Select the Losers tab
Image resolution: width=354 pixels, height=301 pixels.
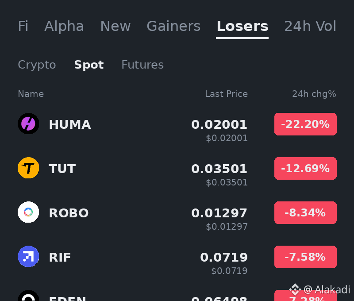click(242, 26)
